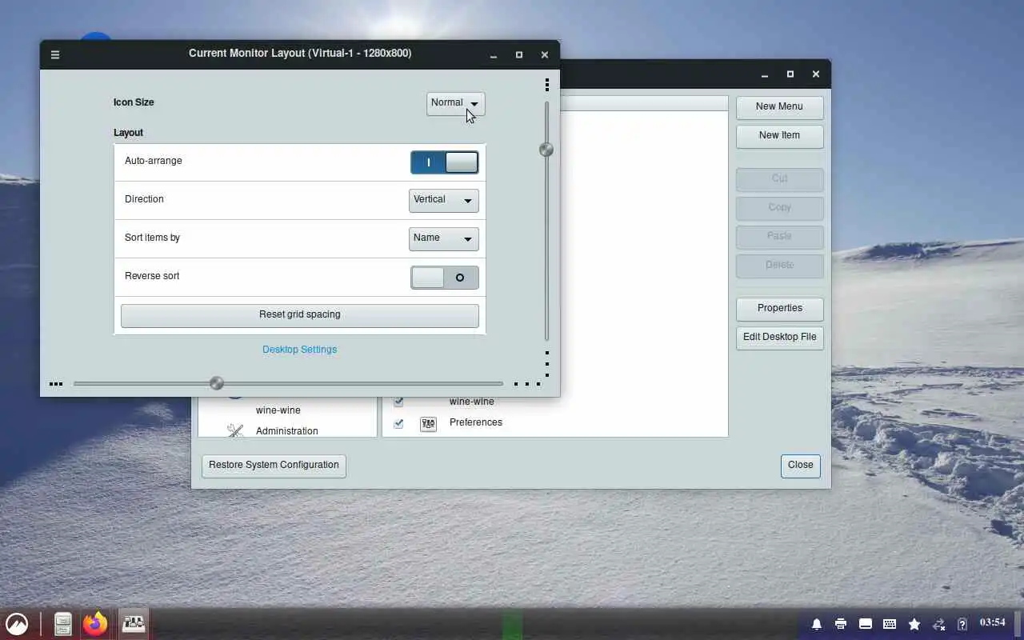Open the hamburger menu in Monitor Layout window

(55, 54)
